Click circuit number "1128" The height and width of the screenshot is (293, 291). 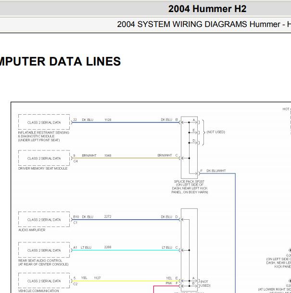108,120
